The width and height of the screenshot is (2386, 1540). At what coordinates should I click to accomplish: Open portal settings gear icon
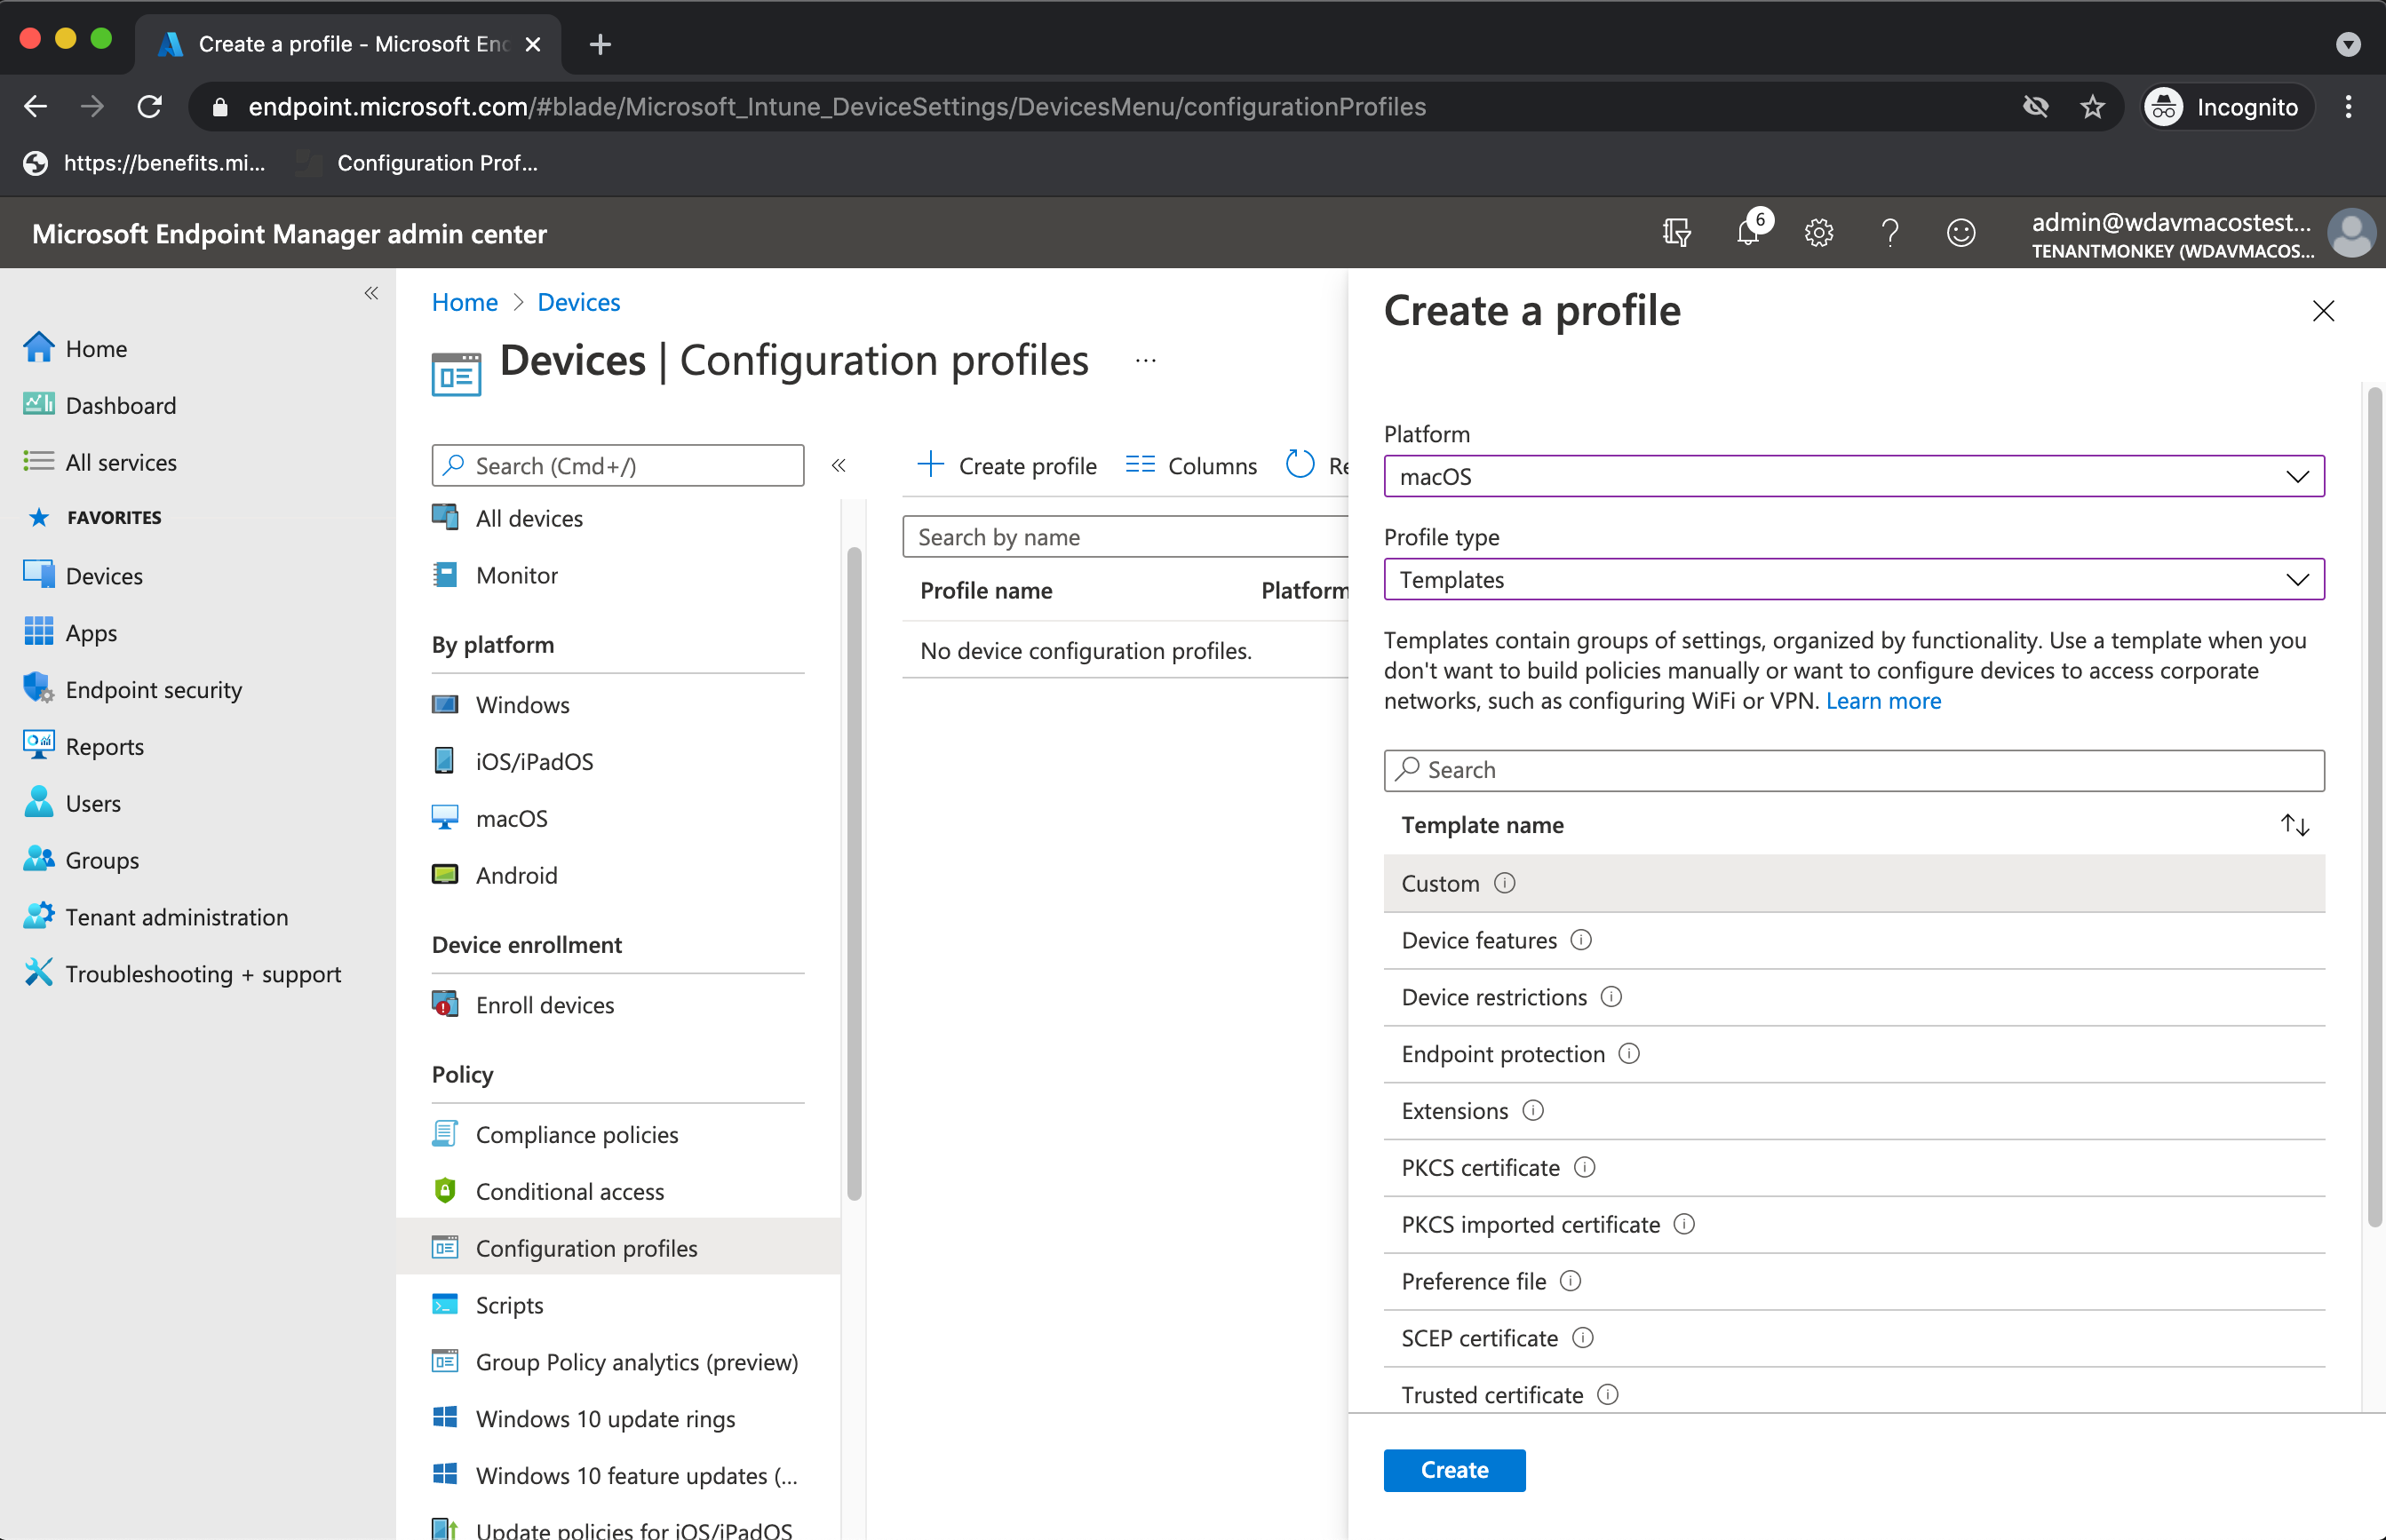[1819, 233]
